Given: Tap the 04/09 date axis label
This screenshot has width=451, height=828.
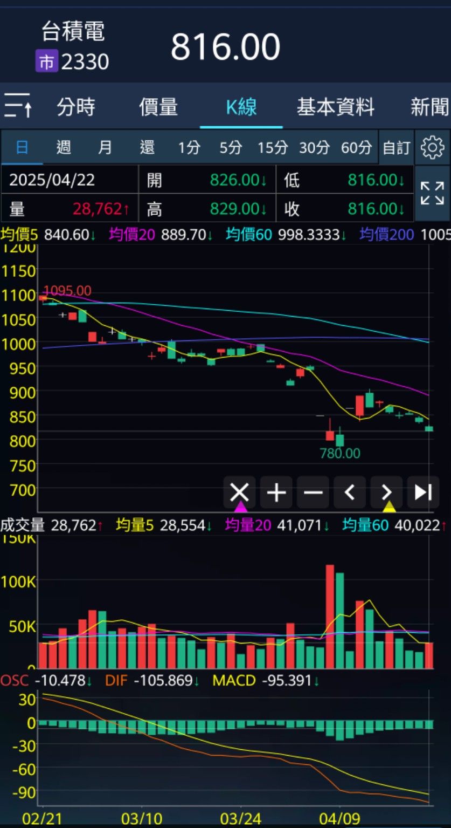Looking at the screenshot, I should [339, 818].
